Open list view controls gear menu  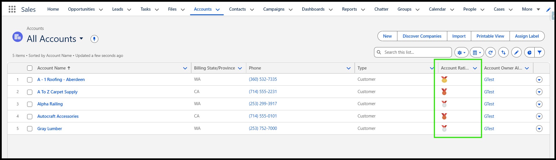pos(462,53)
